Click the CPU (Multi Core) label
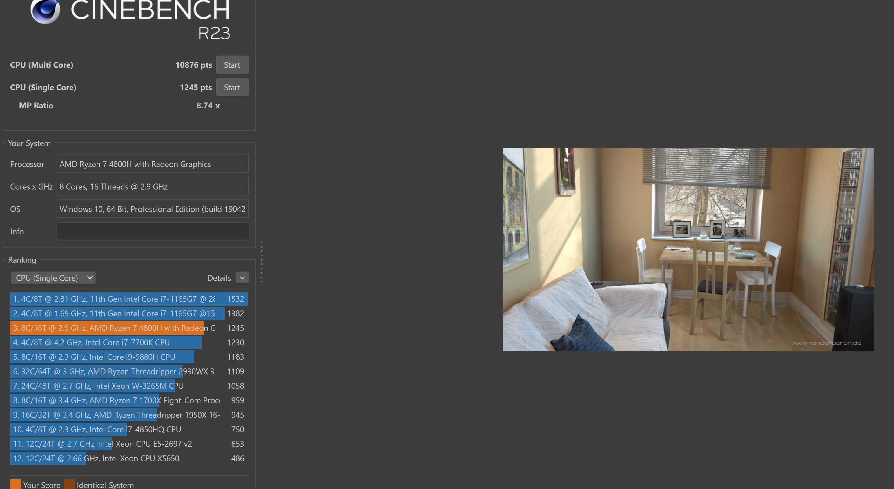Viewport: 894px width, 489px height. 42,65
